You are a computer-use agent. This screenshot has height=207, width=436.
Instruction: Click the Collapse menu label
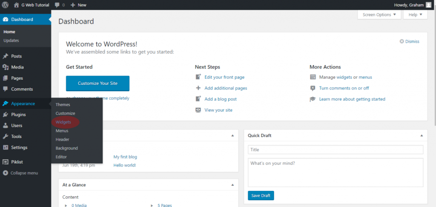coord(24,173)
